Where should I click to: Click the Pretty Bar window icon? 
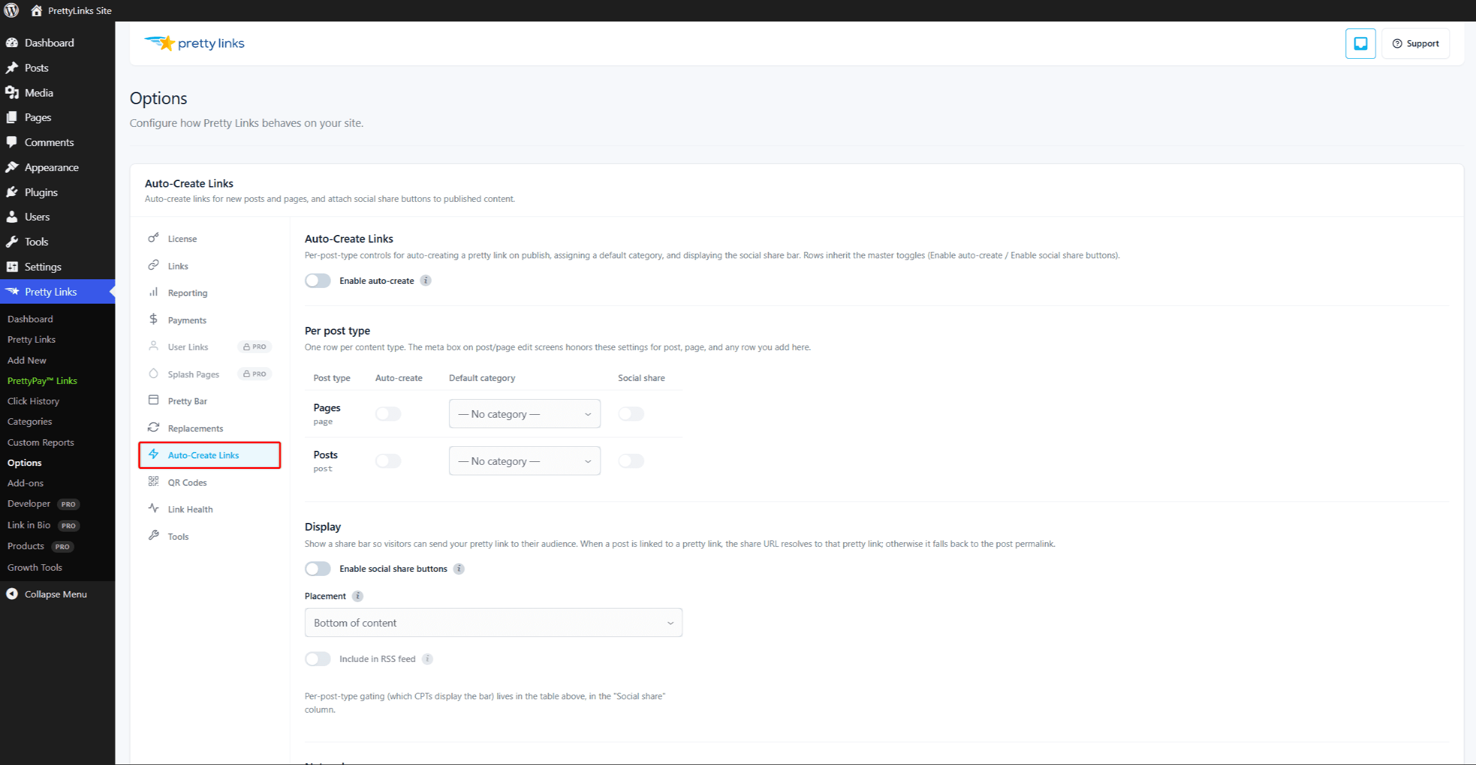tap(154, 400)
